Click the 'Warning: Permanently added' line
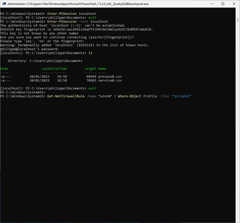240x223 pixels. (x=75, y=45)
